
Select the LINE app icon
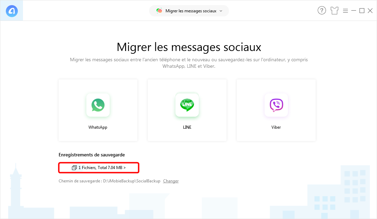click(x=187, y=105)
